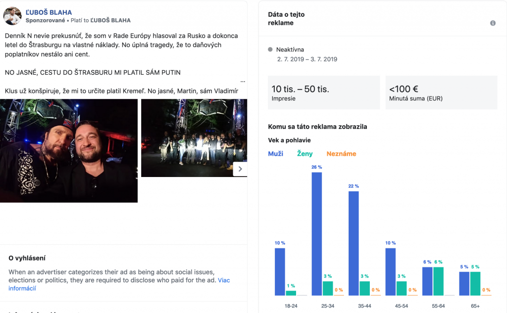This screenshot has width=507, height=313.
Task: Open the selfie photo of two men
Action: point(69,151)
